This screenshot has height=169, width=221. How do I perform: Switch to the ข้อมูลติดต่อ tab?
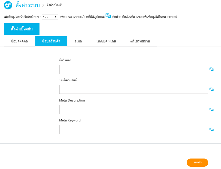(19, 41)
